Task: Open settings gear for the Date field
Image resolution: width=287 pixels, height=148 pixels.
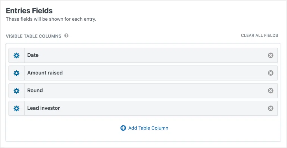Action: coord(17,55)
